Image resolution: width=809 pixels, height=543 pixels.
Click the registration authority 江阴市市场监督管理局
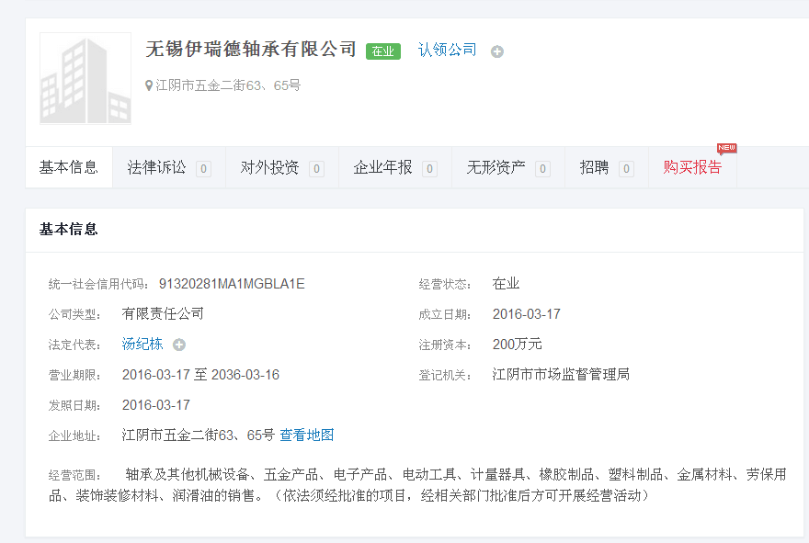[561, 374]
